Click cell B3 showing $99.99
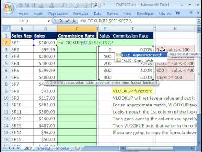Image resolution: width=202 pixels, height=152 pixels. coord(45,49)
